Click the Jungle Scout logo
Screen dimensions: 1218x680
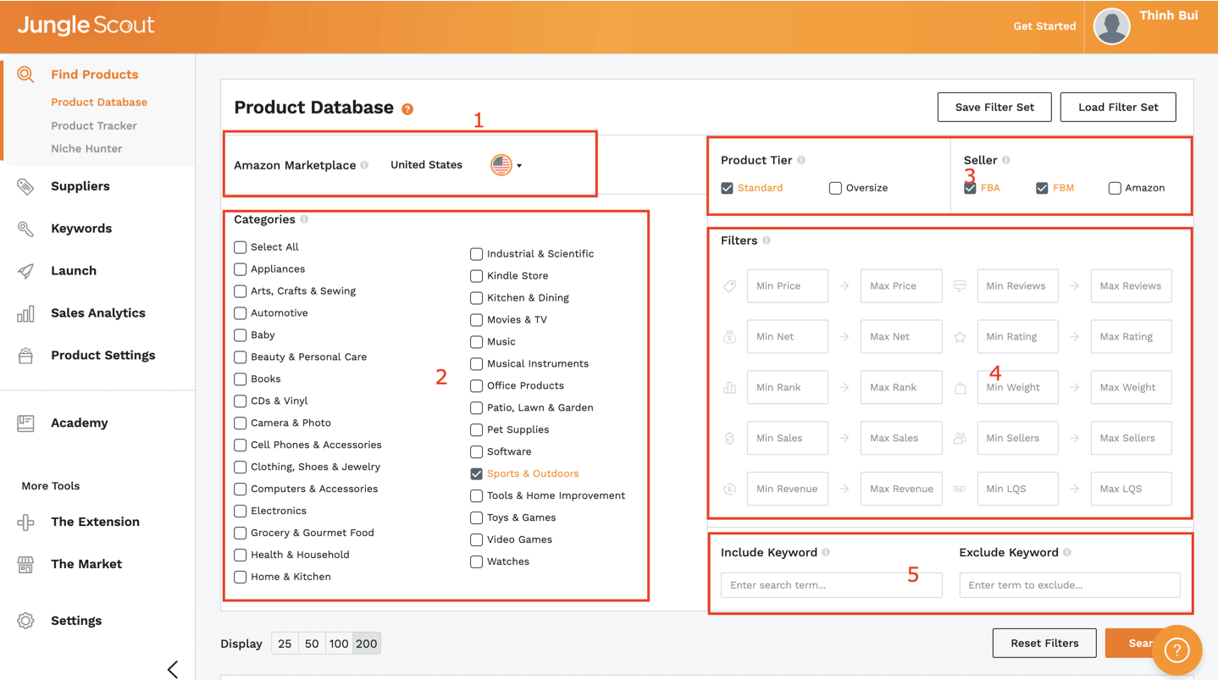tap(86, 25)
